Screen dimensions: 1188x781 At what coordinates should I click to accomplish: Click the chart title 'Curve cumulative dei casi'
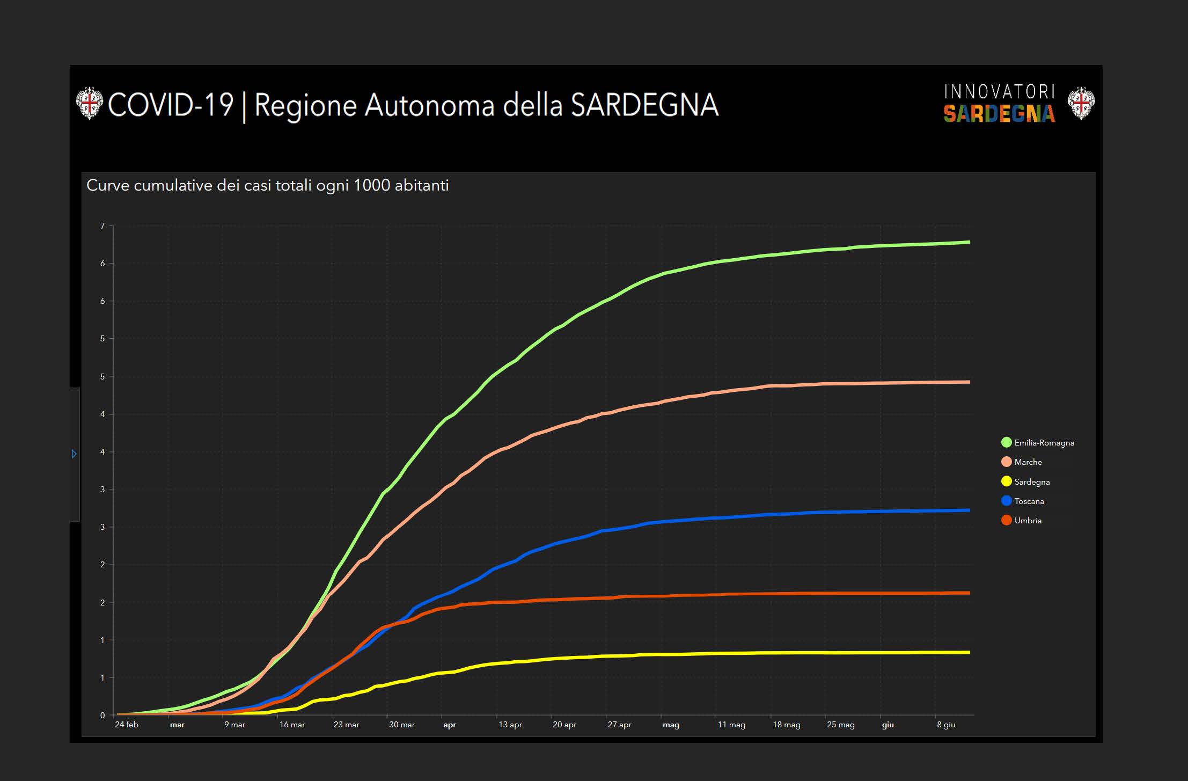[x=267, y=186]
